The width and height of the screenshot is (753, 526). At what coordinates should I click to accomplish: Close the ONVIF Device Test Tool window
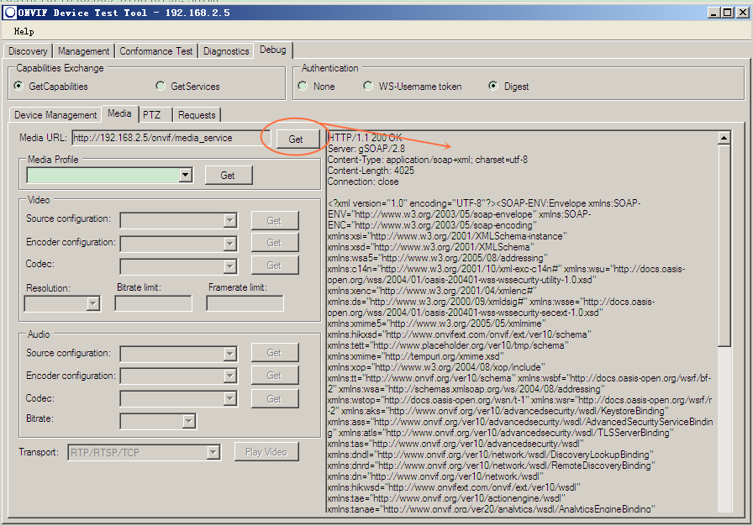(x=742, y=13)
